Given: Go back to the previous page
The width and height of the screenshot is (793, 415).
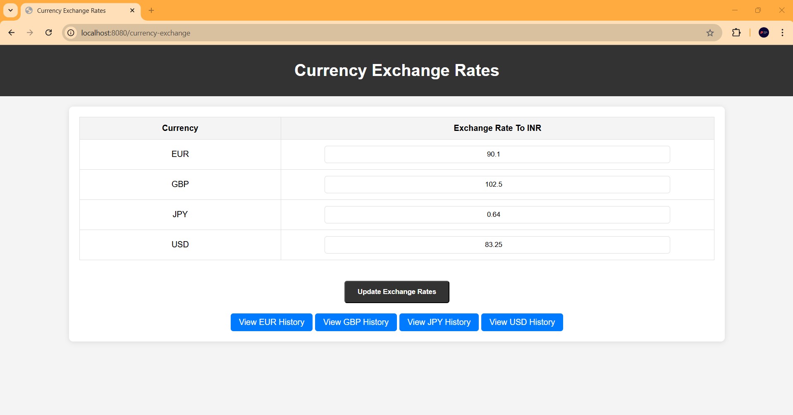Looking at the screenshot, I should click(x=12, y=33).
